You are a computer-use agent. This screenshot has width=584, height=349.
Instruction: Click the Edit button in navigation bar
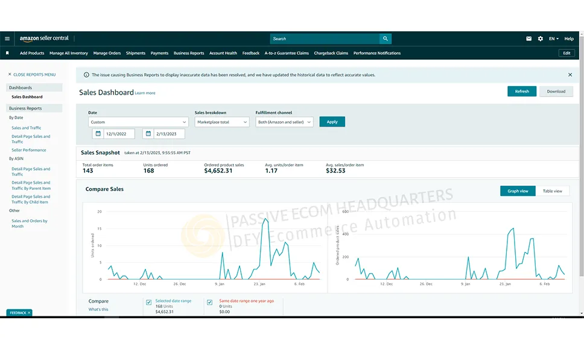coord(567,53)
